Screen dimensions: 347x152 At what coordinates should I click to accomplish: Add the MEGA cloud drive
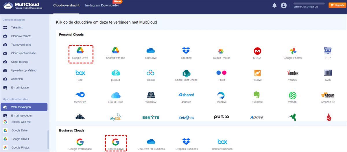[257, 54]
